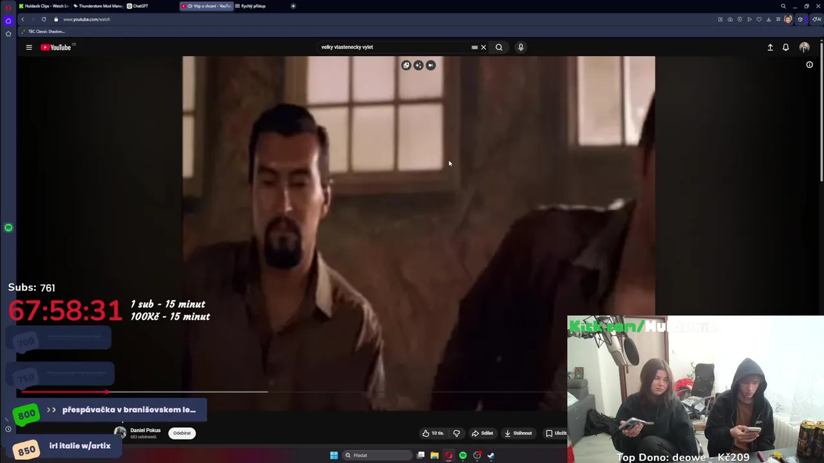The image size is (824, 463).
Task: Click the Daniel Pokus channel avatar
Action: tap(120, 433)
